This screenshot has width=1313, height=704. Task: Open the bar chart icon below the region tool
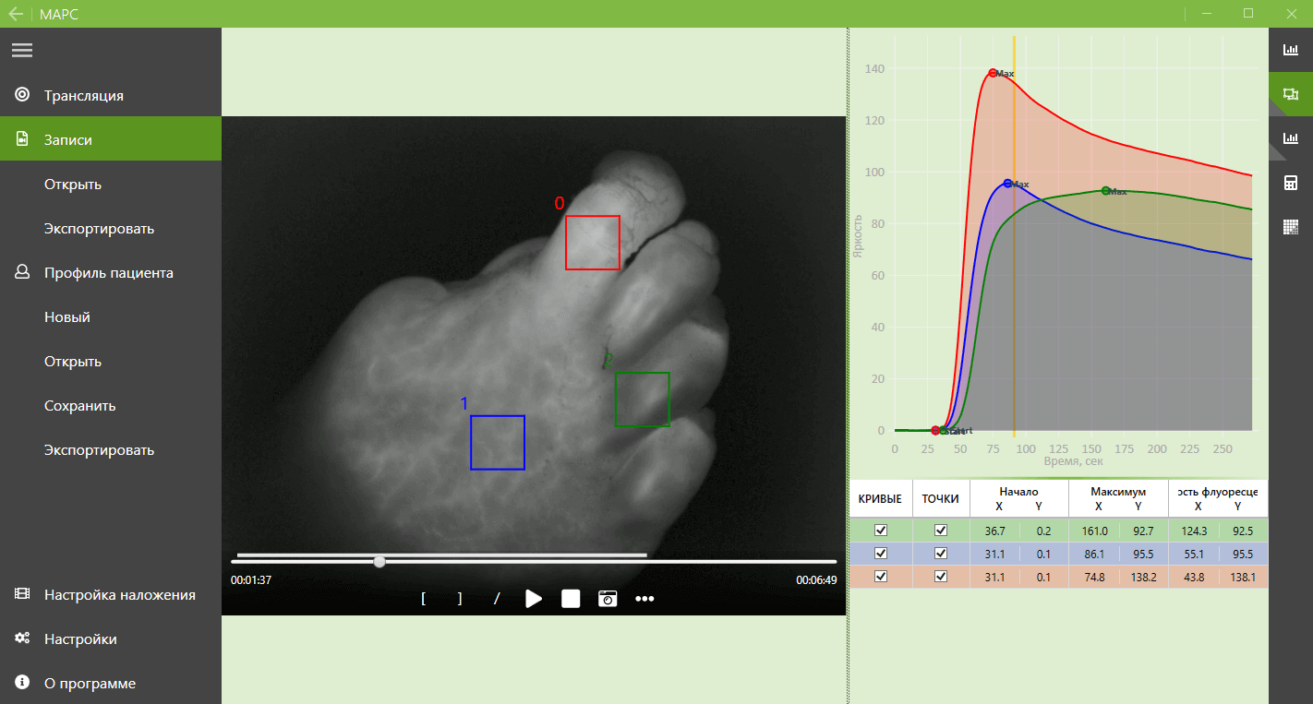pos(1291,138)
